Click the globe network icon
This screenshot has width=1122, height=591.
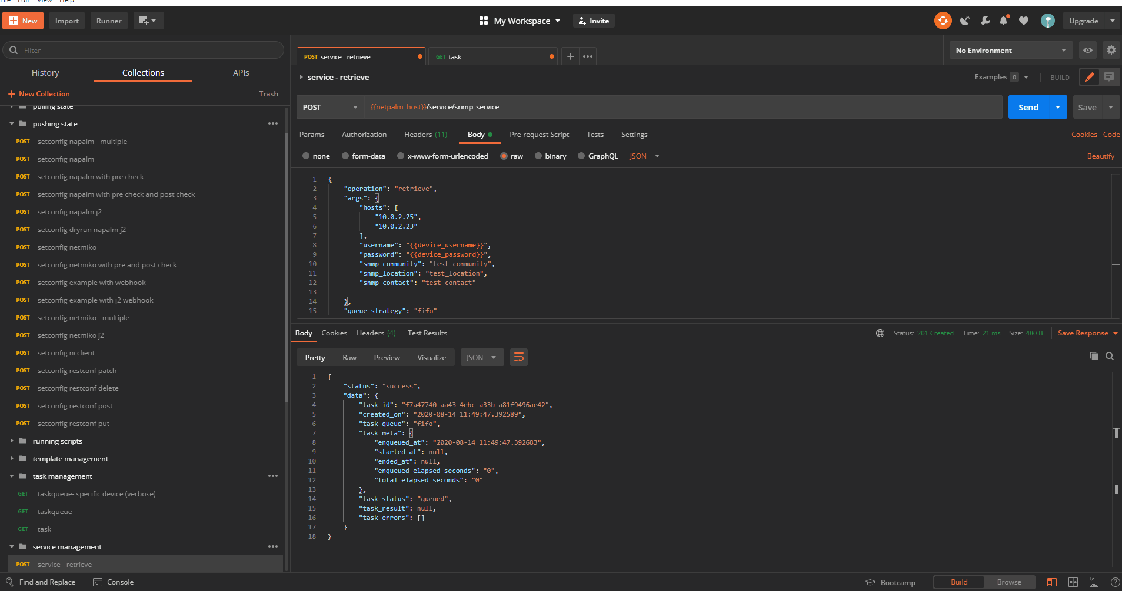tap(880, 333)
